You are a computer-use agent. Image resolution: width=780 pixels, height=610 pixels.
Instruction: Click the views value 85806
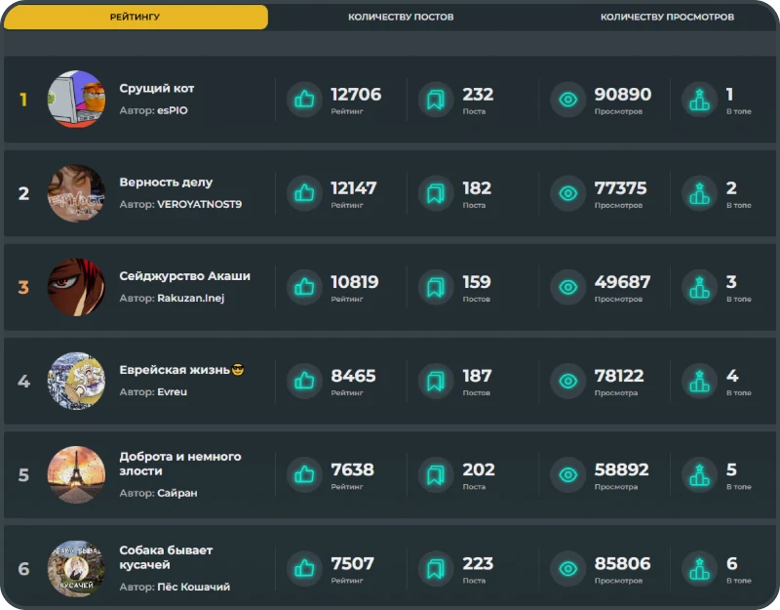click(622, 564)
